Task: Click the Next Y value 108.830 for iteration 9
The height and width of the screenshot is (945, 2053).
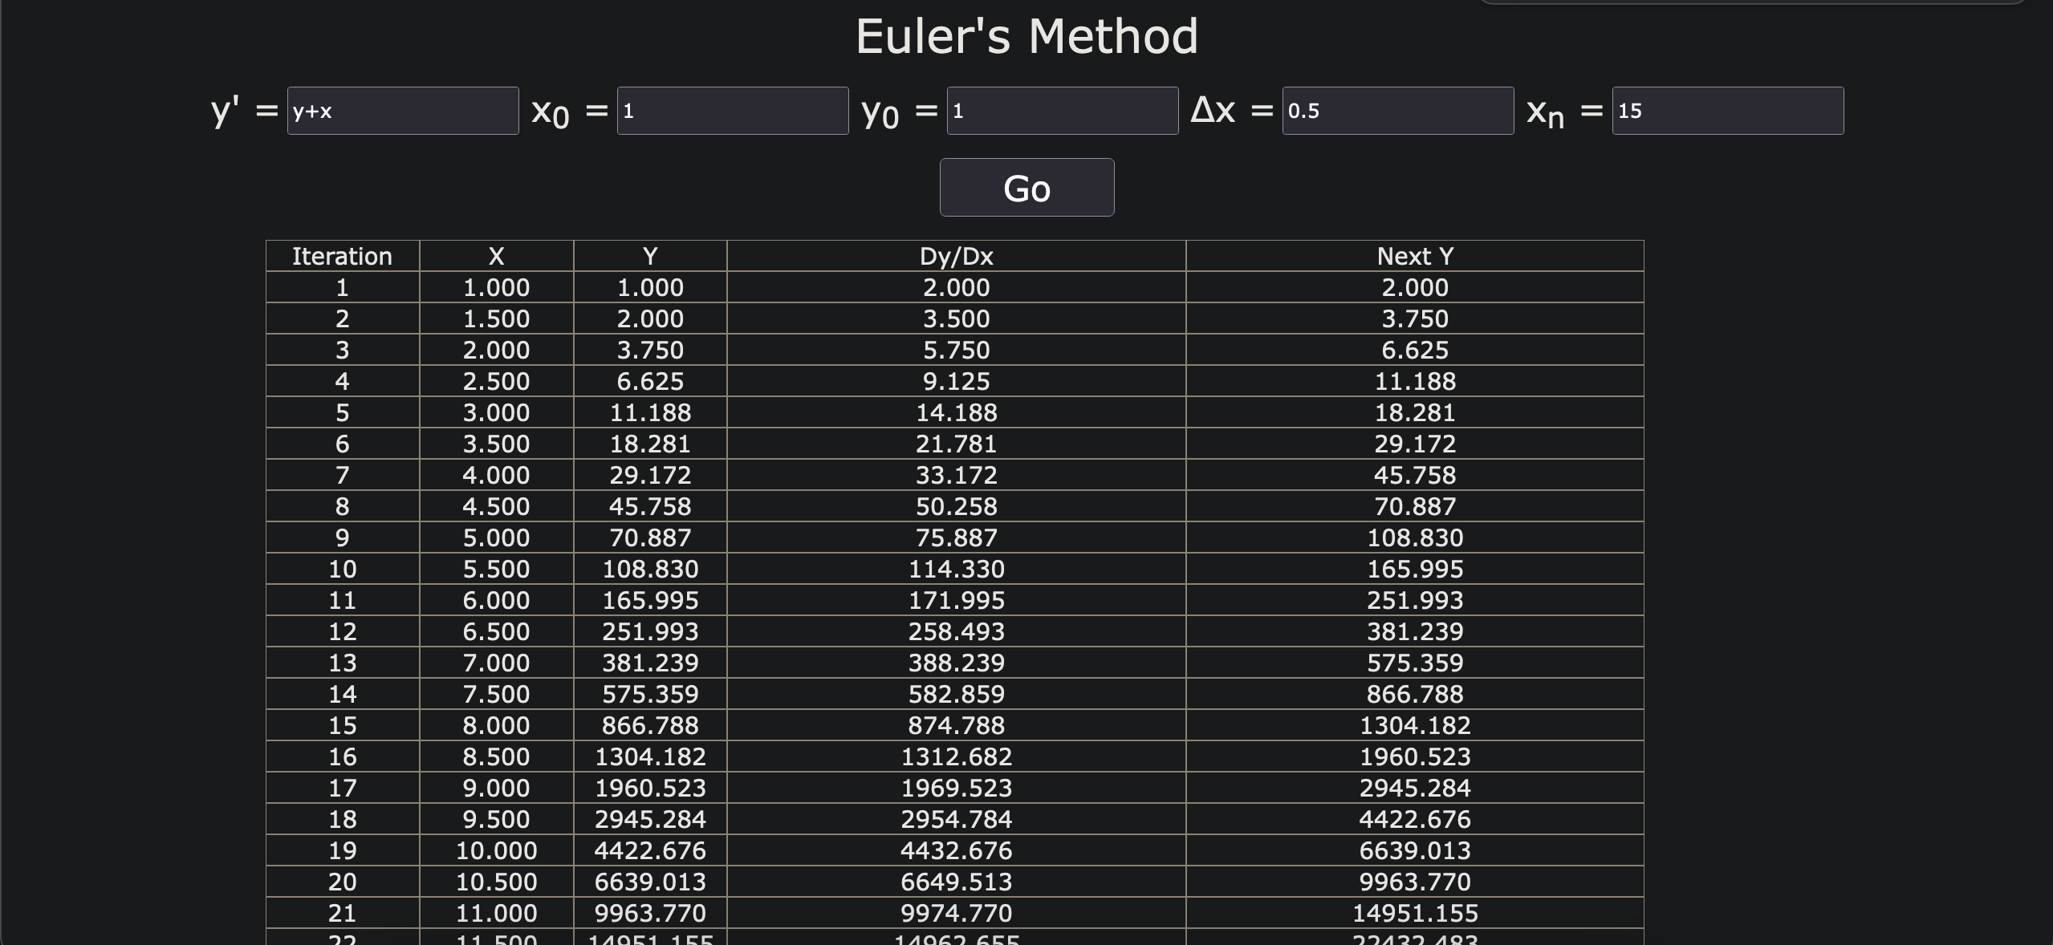Action: click(x=1414, y=537)
